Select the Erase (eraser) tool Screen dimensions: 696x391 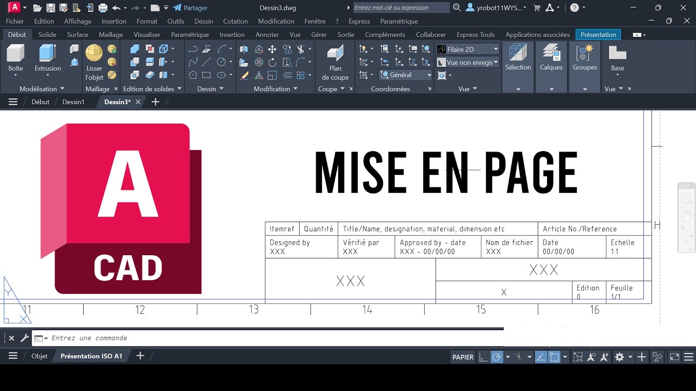click(x=244, y=75)
